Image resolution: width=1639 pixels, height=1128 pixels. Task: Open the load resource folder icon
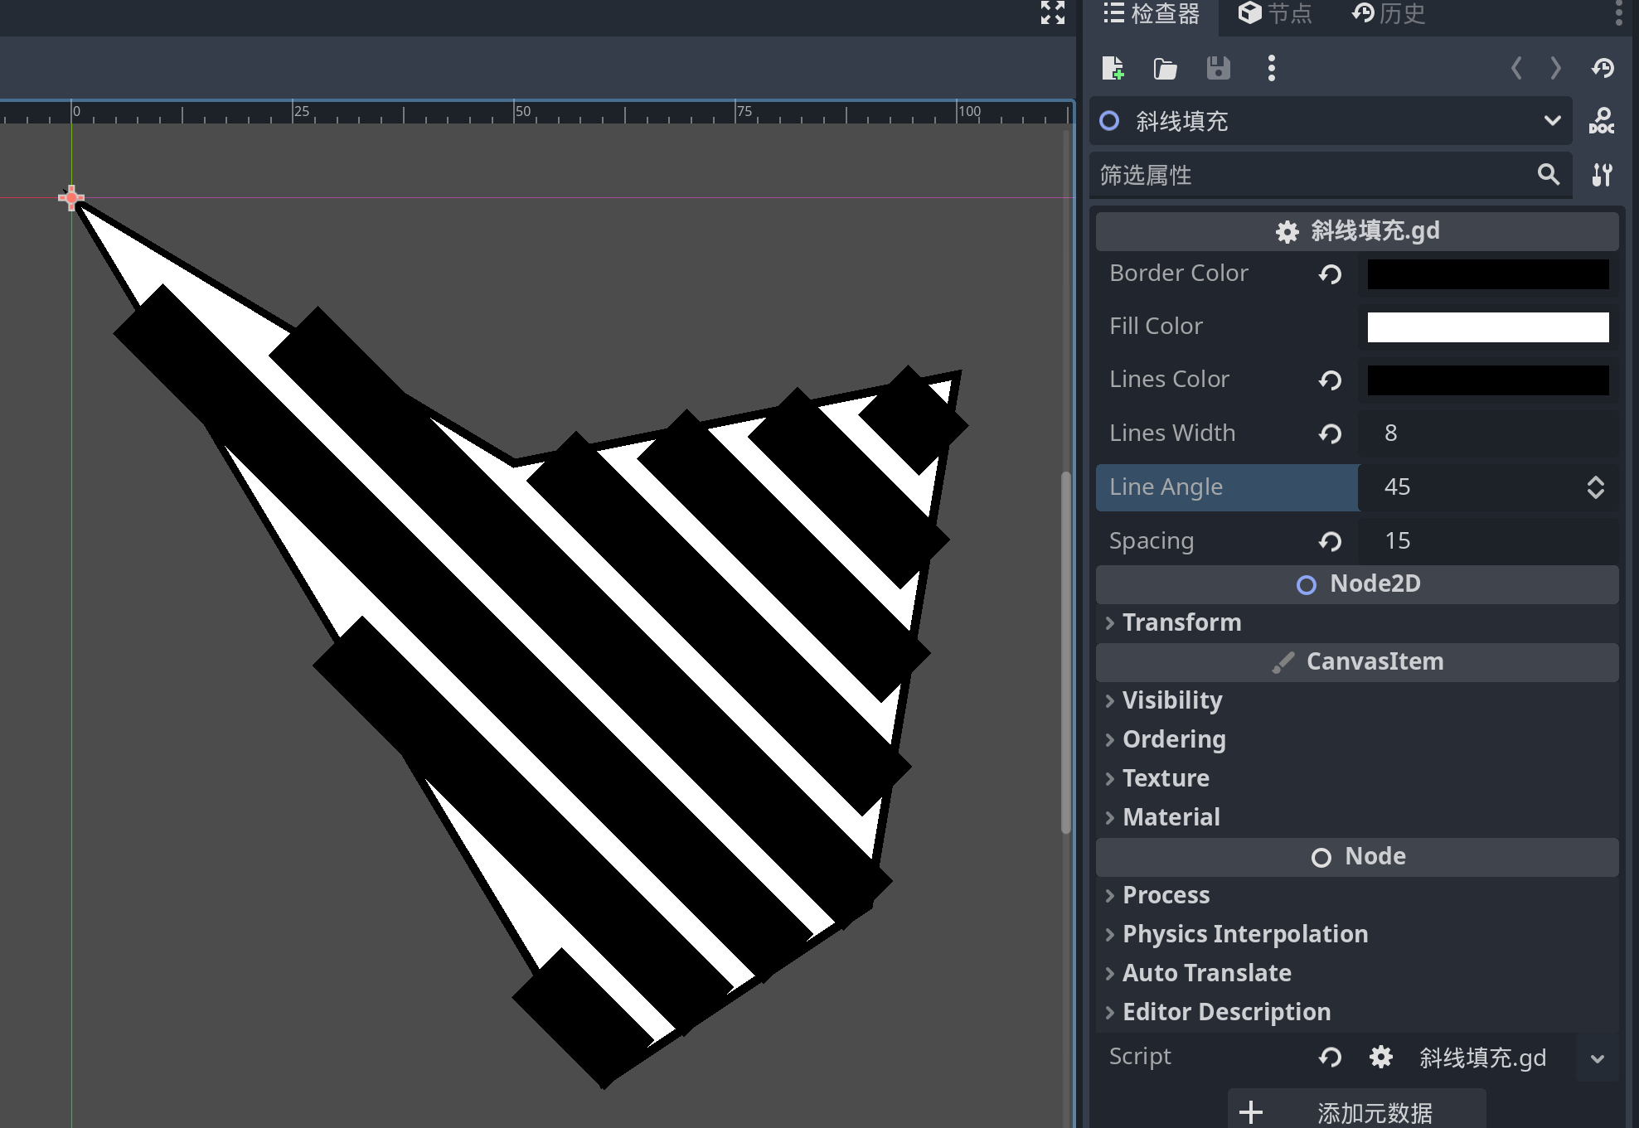point(1165,68)
